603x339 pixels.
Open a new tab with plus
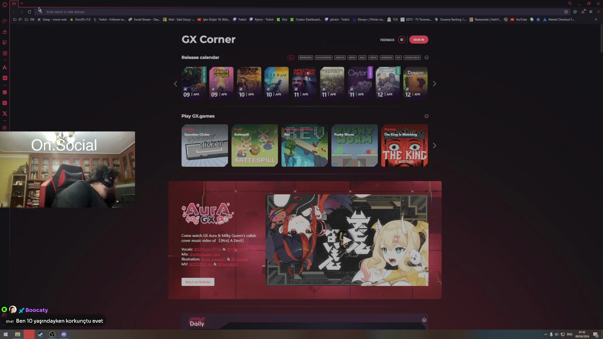pyautogui.click(x=22, y=3)
